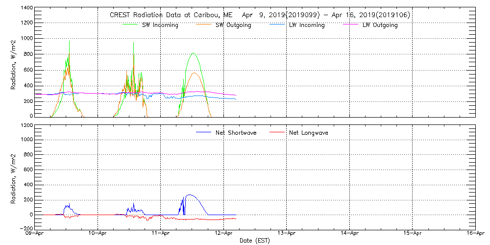Select the 14-Apr date tick label
The width and height of the screenshot is (490, 245).
349,234
